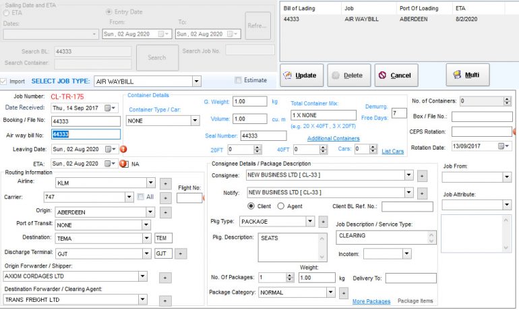Viewport: 519px width, 310px height.
Task: Check the All checkbox beside Carrier
Action: point(141,197)
